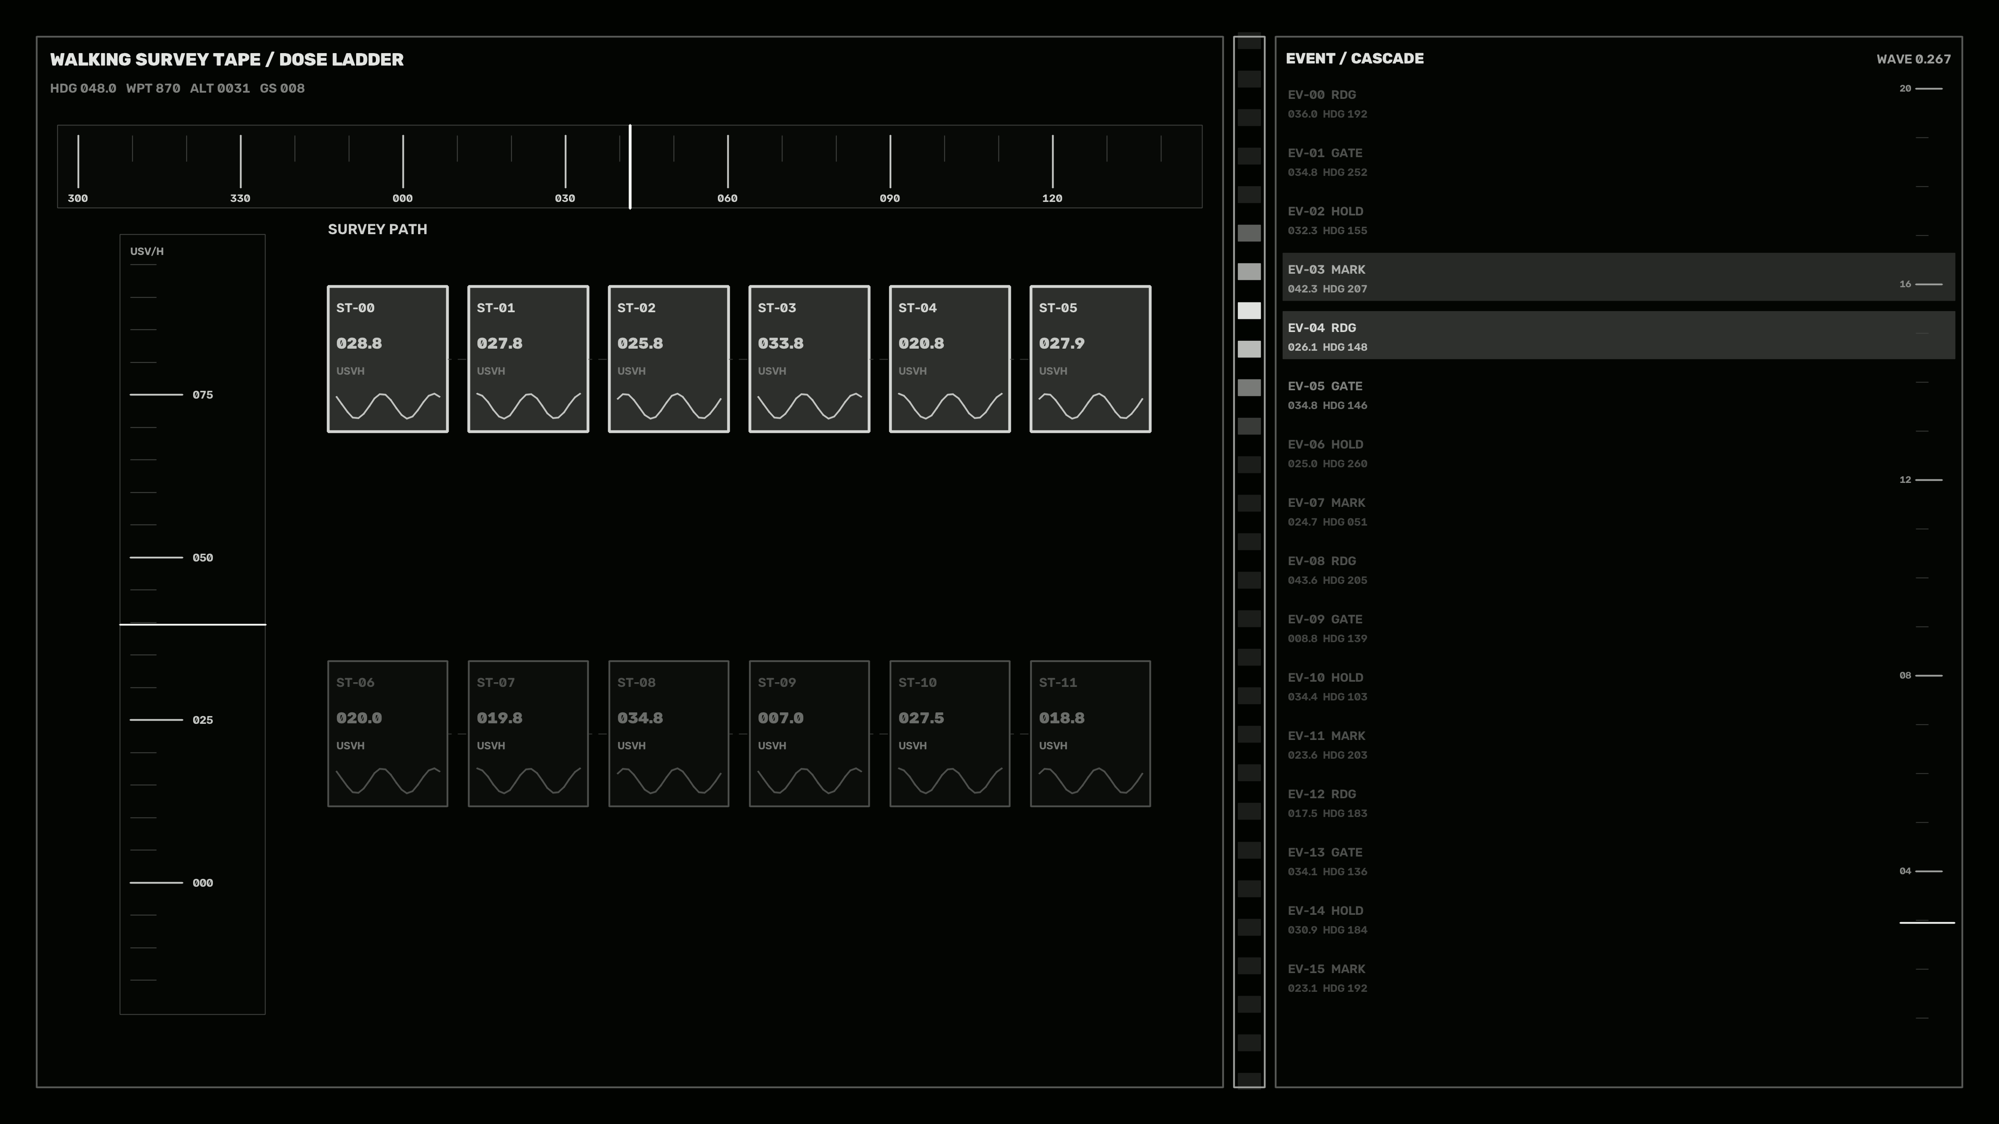Select dimmed station card ST-07
1999x1124 pixels.
click(x=528, y=734)
